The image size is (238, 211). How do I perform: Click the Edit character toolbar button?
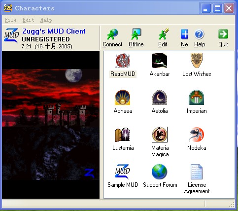pyautogui.click(x=163, y=38)
